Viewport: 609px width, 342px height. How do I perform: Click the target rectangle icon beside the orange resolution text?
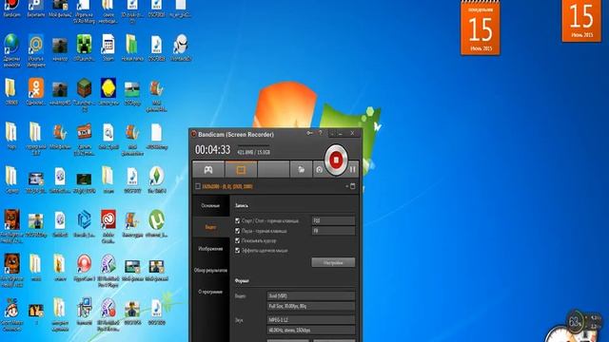(198, 186)
